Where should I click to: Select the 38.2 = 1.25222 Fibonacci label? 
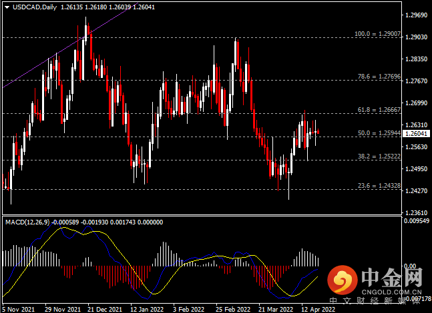[x=379, y=156]
